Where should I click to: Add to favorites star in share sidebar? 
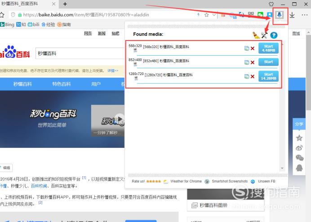tap(299, 138)
